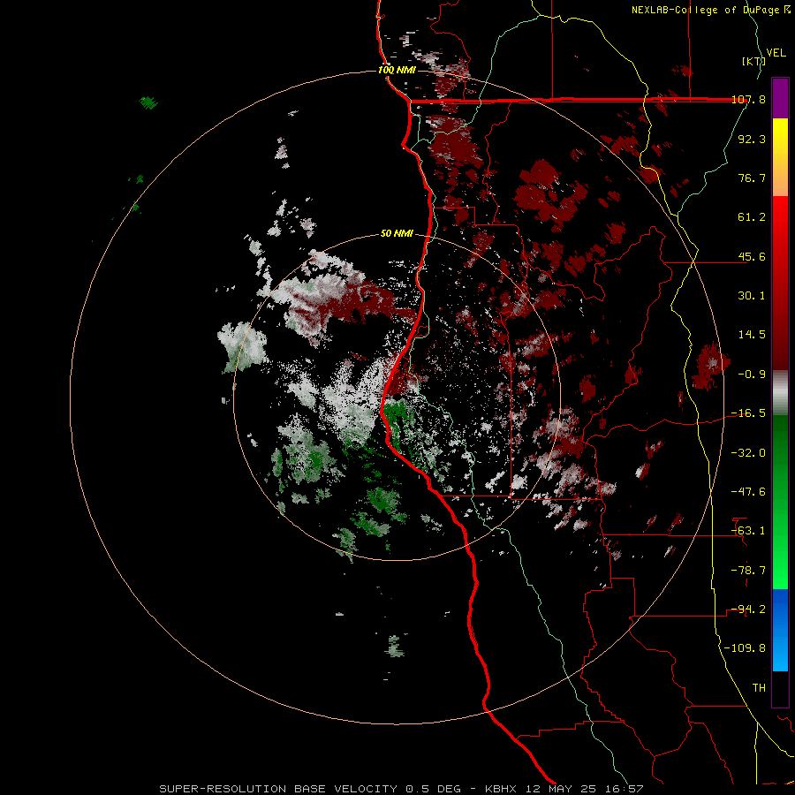The height and width of the screenshot is (795, 795).
Task: Select the 61.2 scale value
Action: [x=752, y=217]
